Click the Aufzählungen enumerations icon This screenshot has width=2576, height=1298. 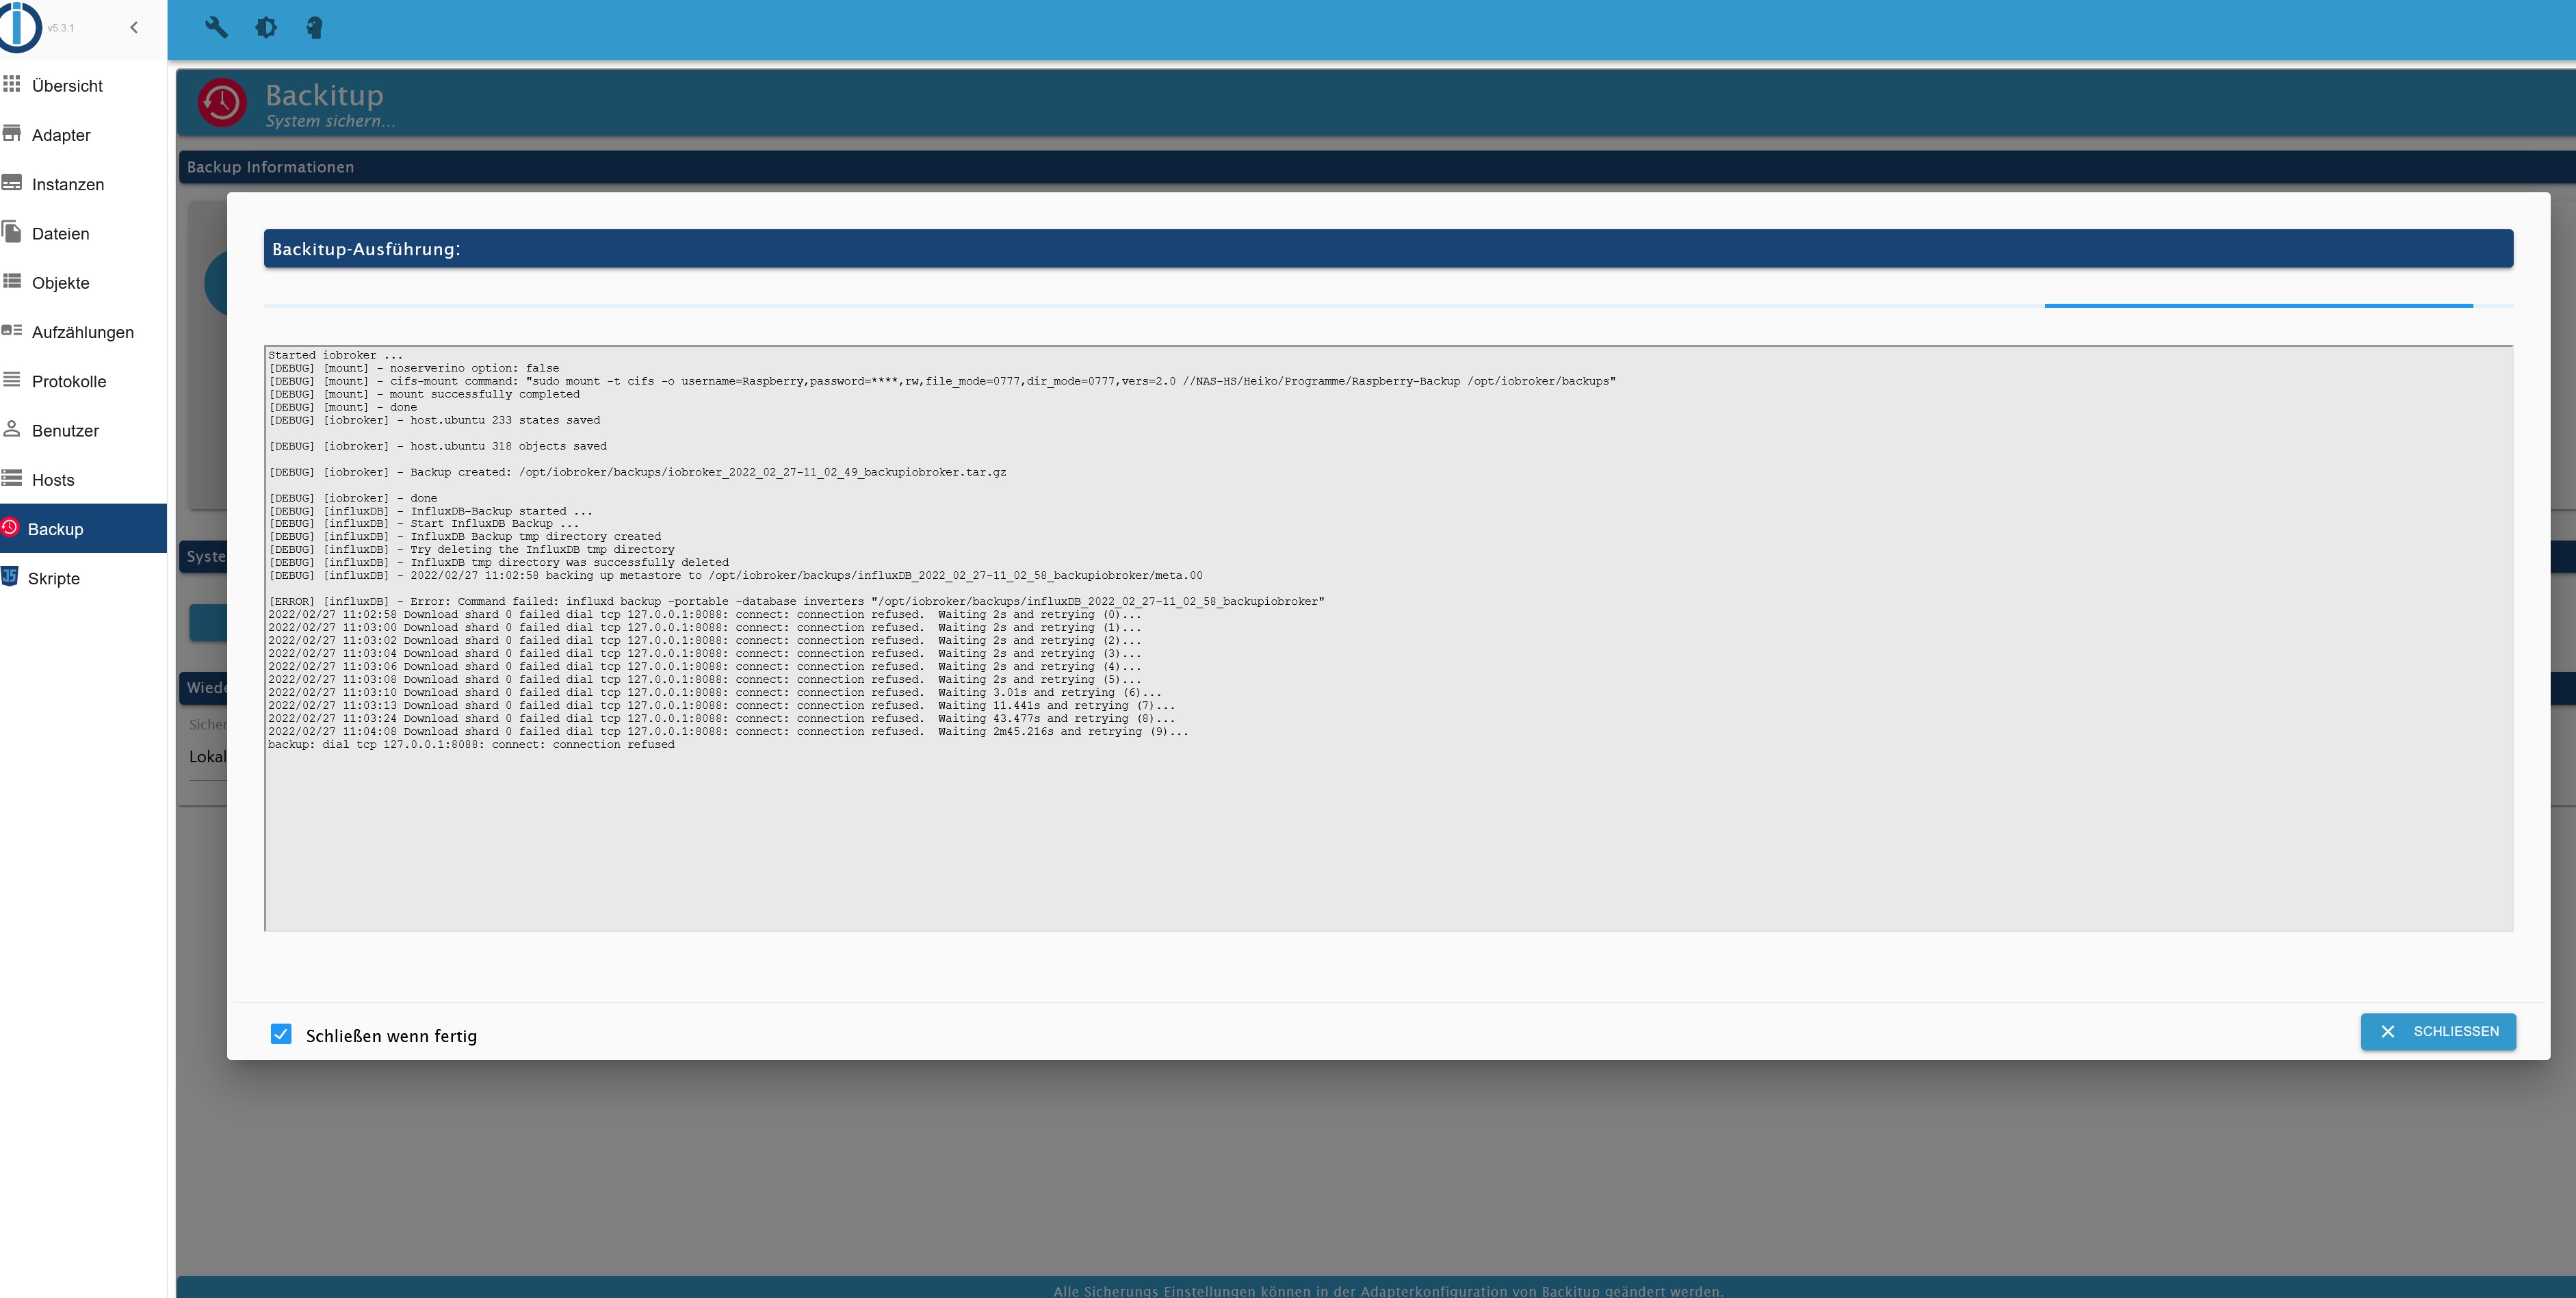[x=11, y=331]
